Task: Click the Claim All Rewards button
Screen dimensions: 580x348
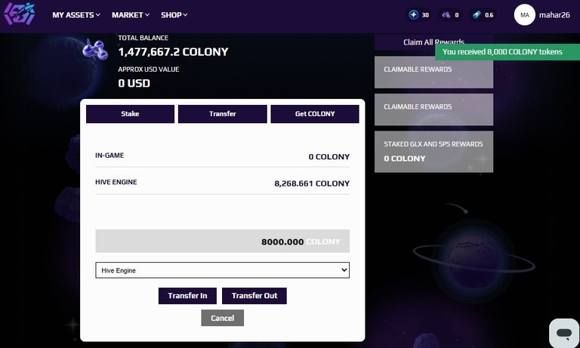Action: [x=433, y=42]
